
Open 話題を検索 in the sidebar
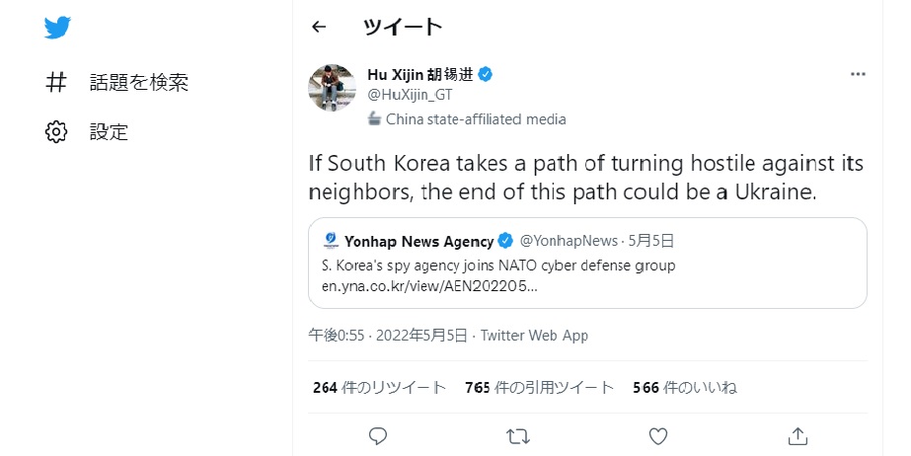pyautogui.click(x=138, y=83)
